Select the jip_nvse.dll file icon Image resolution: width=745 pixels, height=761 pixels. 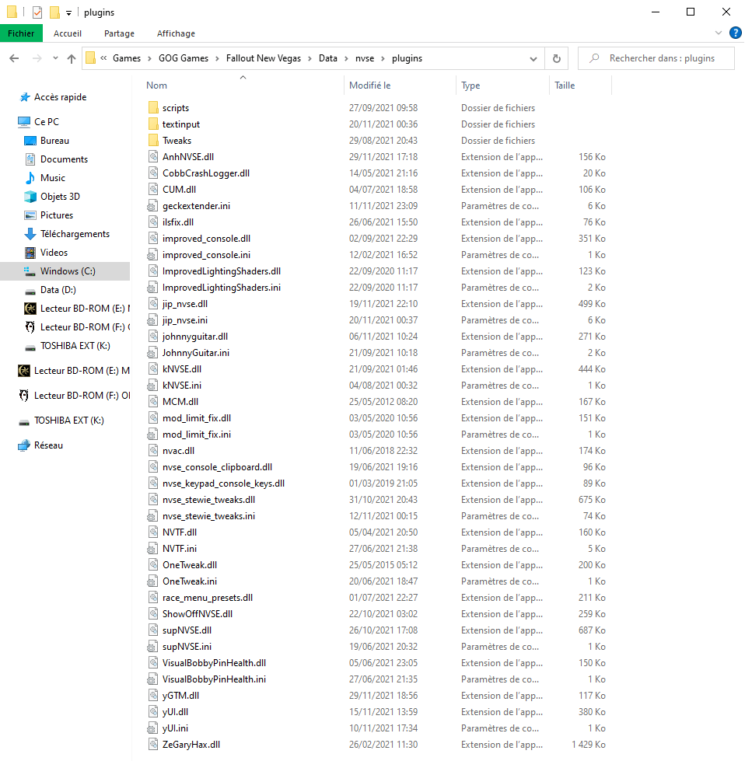click(x=153, y=304)
